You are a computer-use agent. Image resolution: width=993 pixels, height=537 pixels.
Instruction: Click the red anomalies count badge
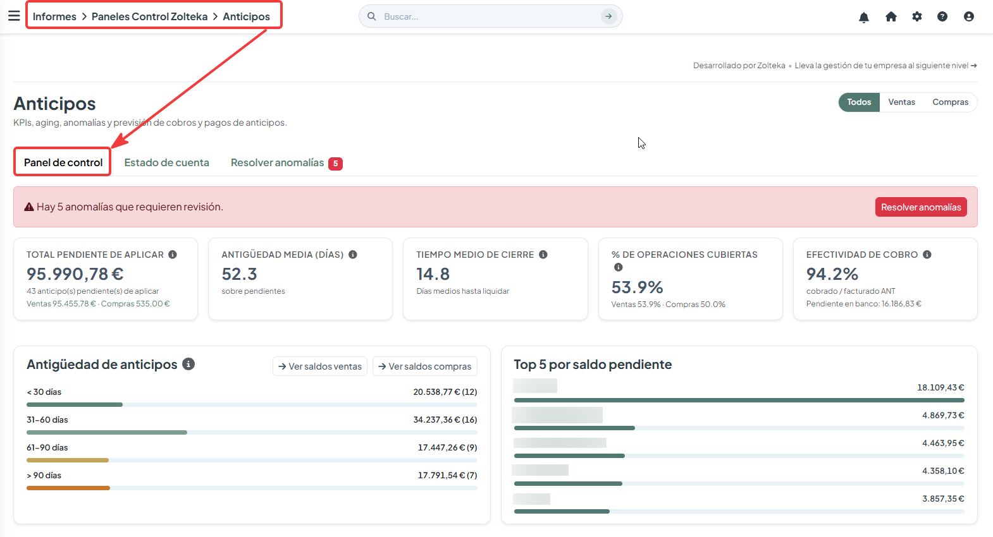click(x=335, y=164)
